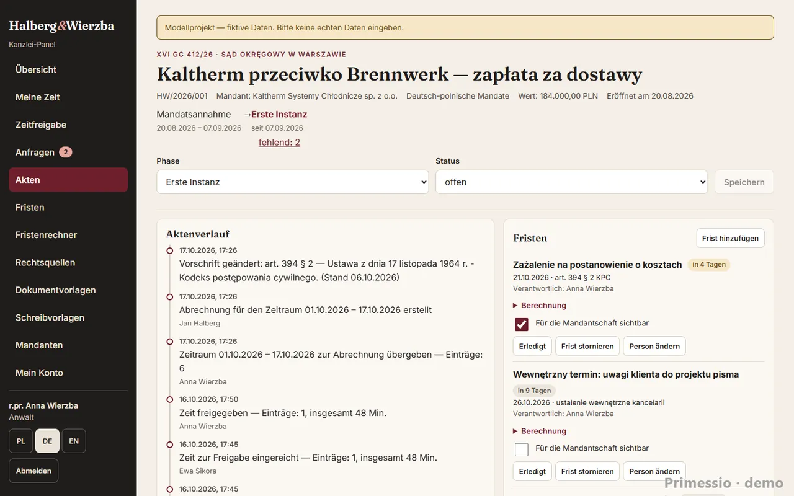The image size is (794, 496).
Task: Tick client-visible checkbox for Zażalenie deadline
Action: [x=522, y=324]
